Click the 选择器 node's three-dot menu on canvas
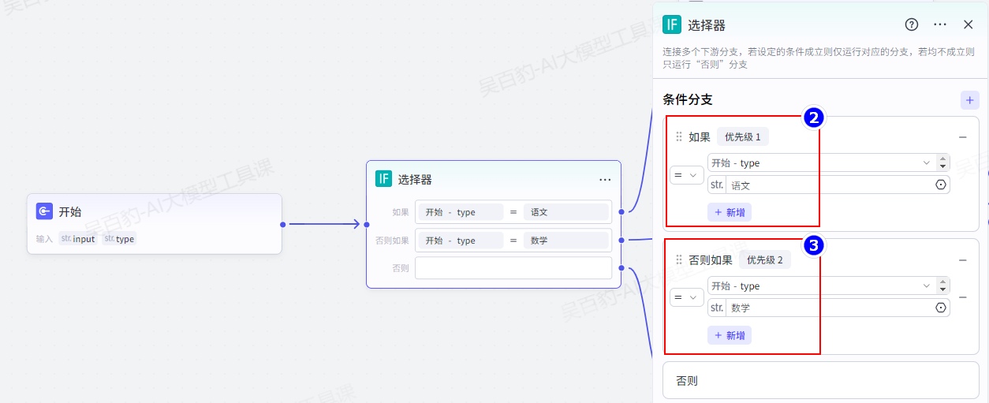This screenshot has height=403, width=989. [x=605, y=180]
